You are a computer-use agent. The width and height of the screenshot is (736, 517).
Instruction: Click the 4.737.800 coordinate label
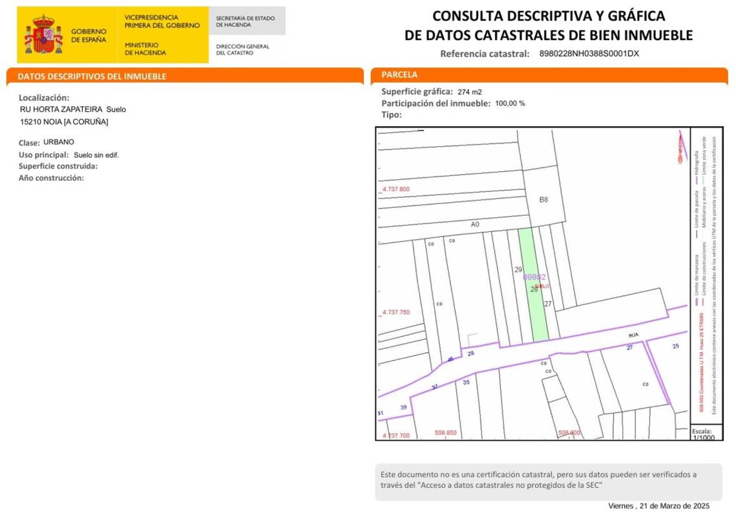[396, 189]
